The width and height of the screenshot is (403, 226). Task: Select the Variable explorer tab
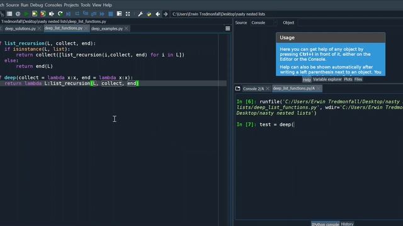[327, 80]
